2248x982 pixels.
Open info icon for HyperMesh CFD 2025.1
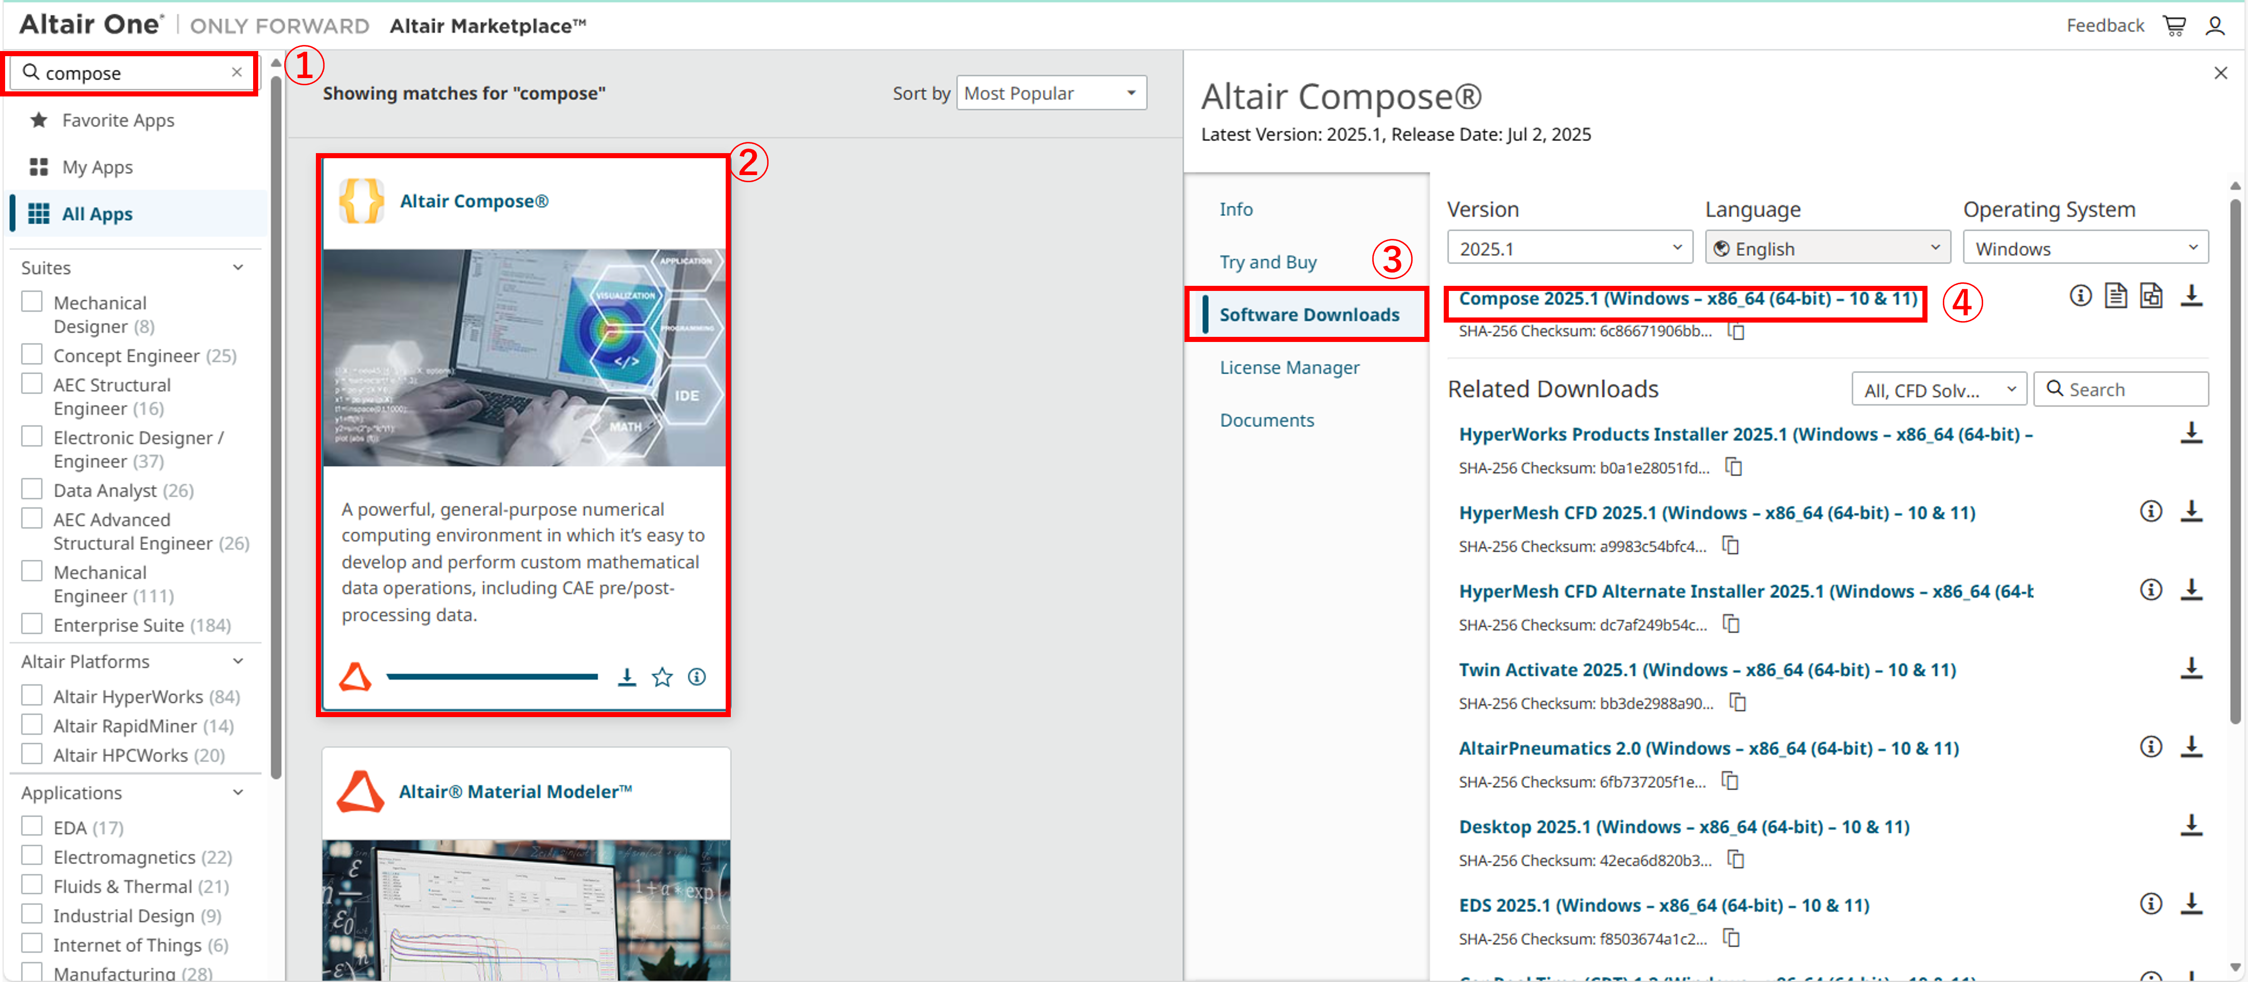pos(2150,511)
